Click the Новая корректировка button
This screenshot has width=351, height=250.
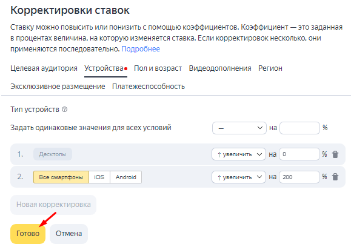tap(53, 205)
